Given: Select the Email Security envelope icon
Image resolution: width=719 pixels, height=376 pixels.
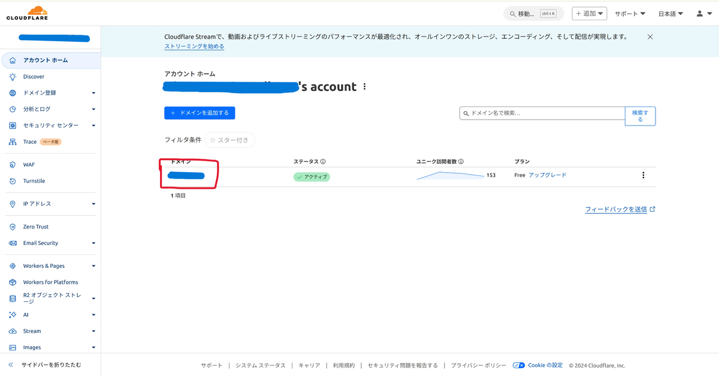Looking at the screenshot, I should [x=13, y=243].
